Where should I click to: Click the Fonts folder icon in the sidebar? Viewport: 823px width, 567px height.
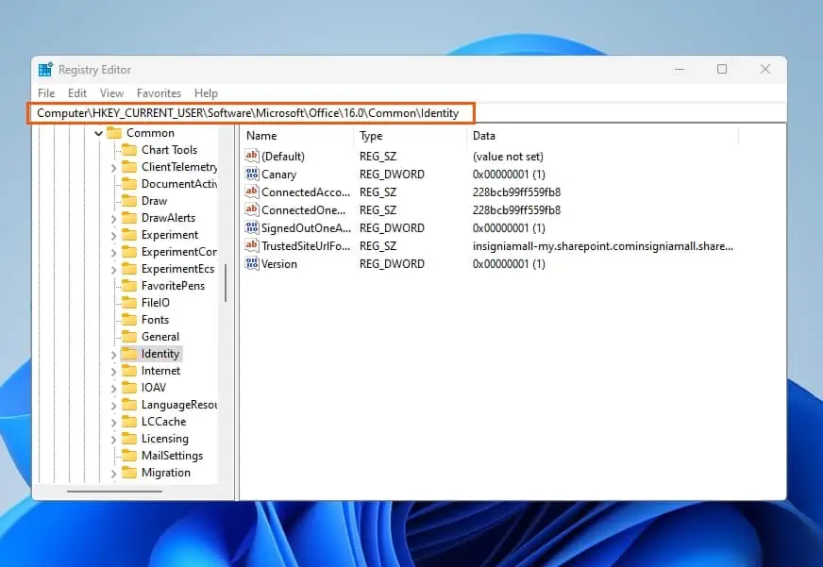click(x=129, y=320)
